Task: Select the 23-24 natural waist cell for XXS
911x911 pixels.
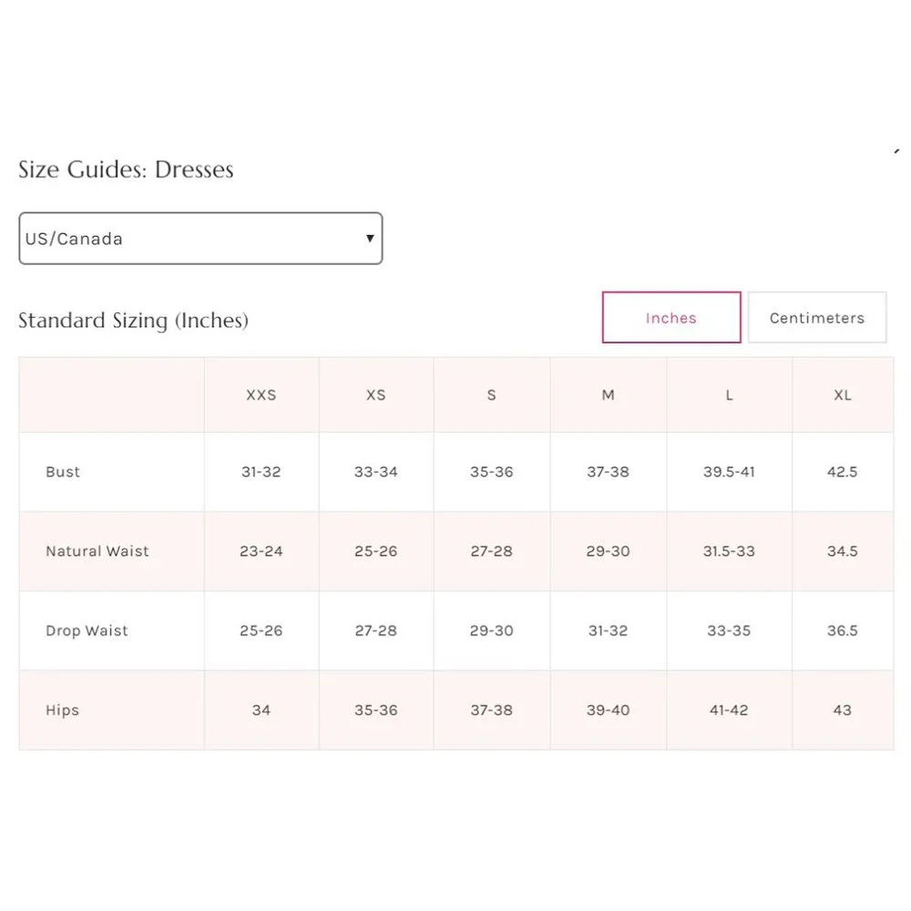Action: click(261, 551)
